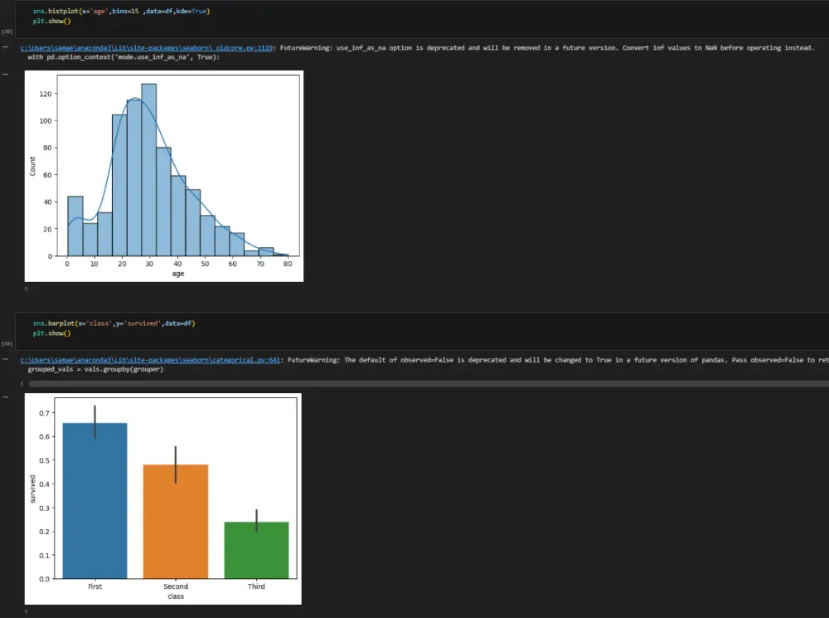Click the blue First-class bar
This screenshot has height=618, width=829.
[95, 500]
